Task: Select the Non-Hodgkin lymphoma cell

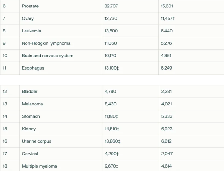Action: point(46,43)
